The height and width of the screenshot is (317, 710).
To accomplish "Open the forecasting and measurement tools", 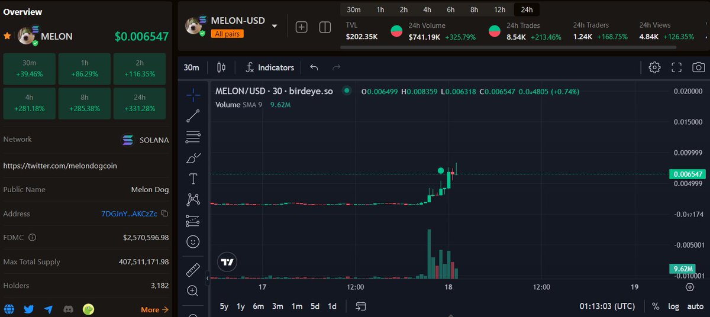I will click(193, 221).
